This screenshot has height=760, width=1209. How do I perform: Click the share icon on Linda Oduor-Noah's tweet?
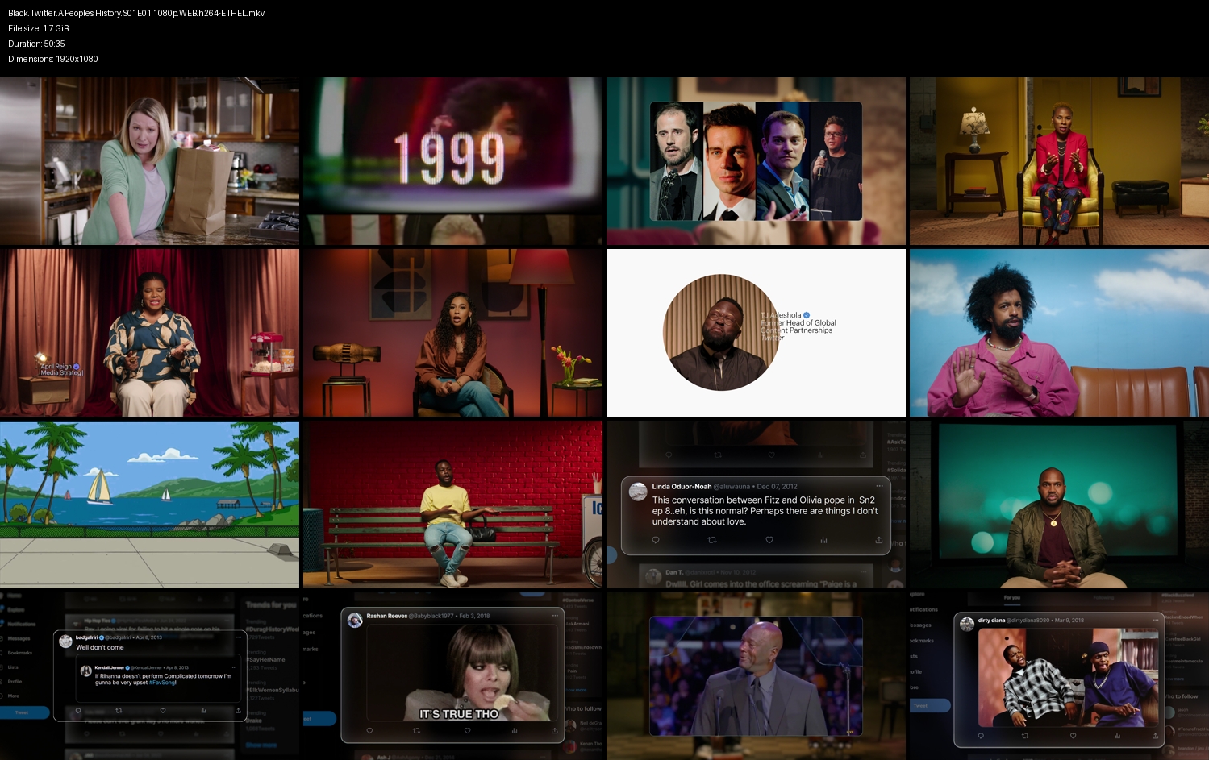click(878, 540)
